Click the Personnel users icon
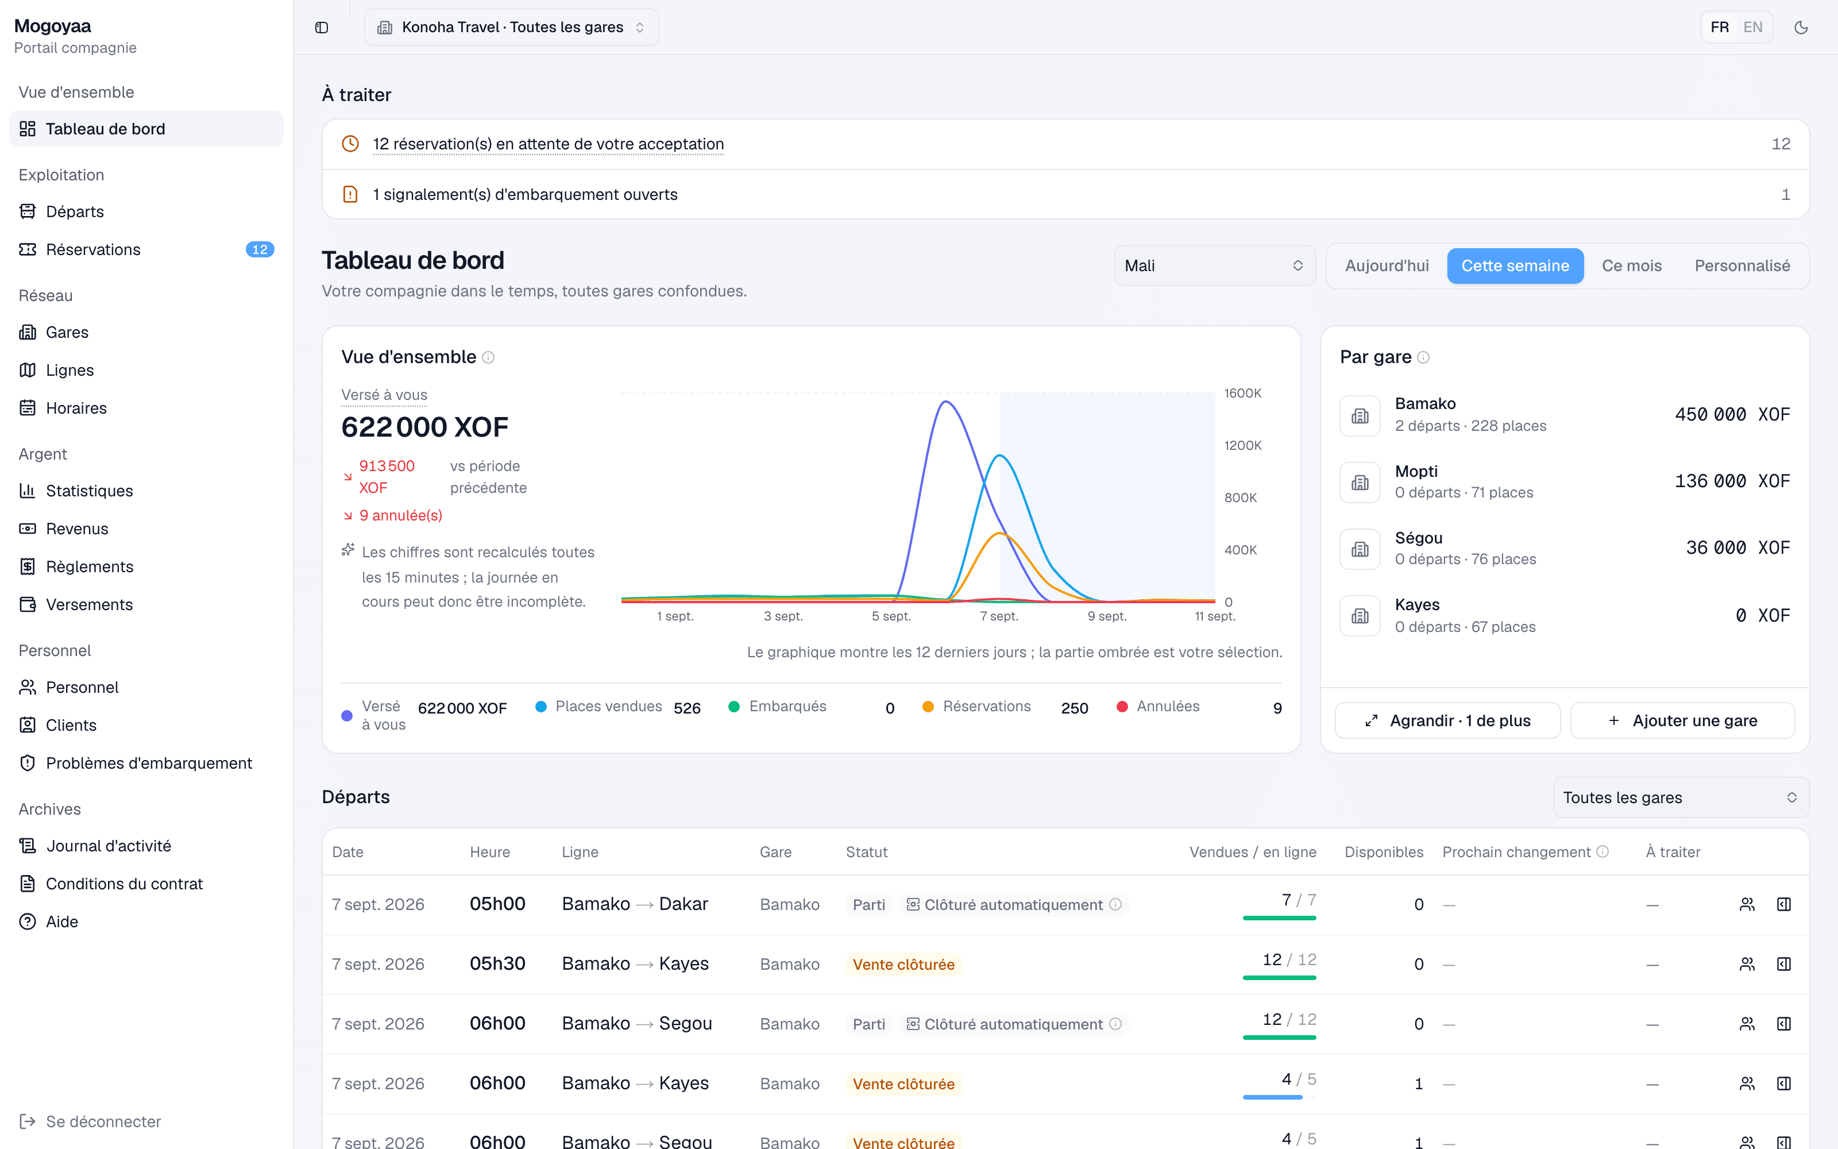Image resolution: width=1838 pixels, height=1149 pixels. 28,688
